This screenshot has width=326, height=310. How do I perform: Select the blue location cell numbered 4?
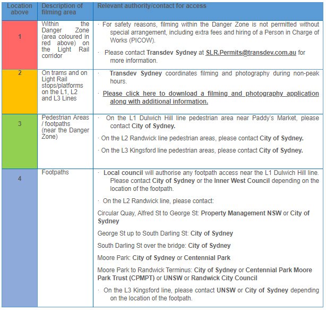click(x=20, y=238)
